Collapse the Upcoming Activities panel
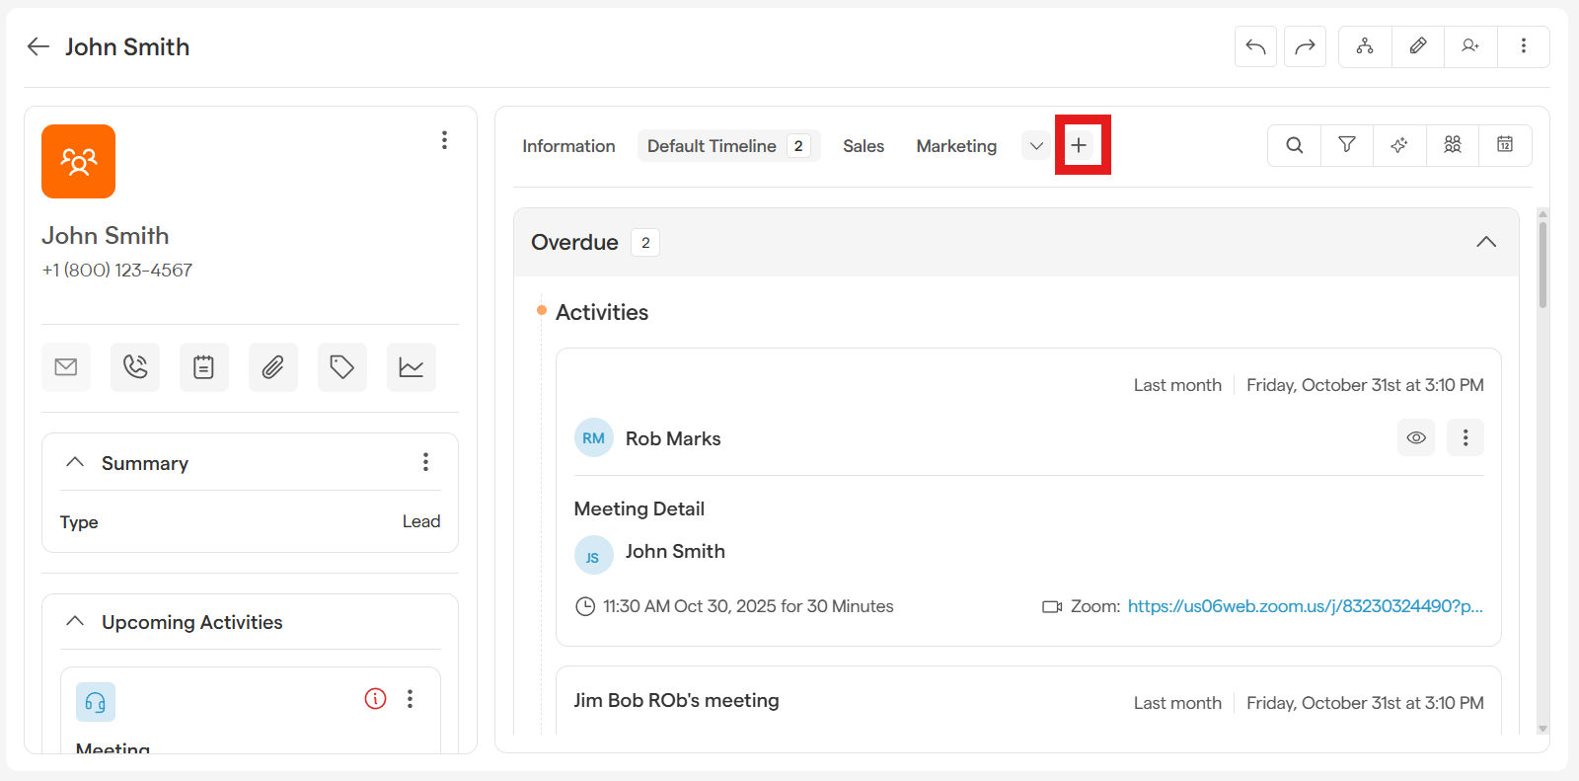Viewport: 1579px width, 781px height. point(75,621)
